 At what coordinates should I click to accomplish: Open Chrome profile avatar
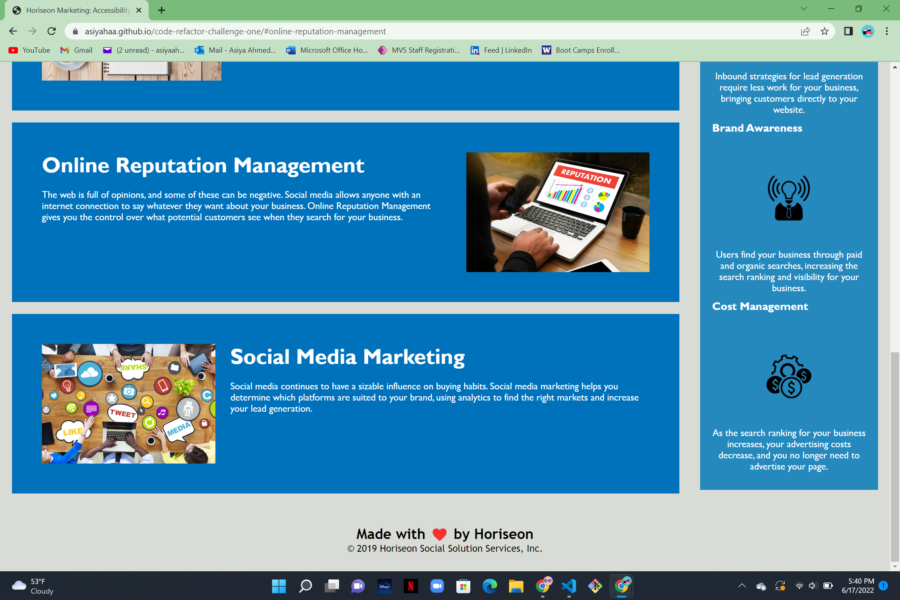tap(868, 31)
